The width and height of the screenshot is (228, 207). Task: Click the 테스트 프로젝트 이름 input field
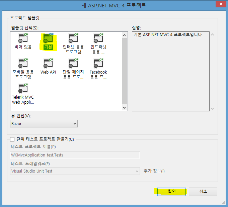point(75,155)
